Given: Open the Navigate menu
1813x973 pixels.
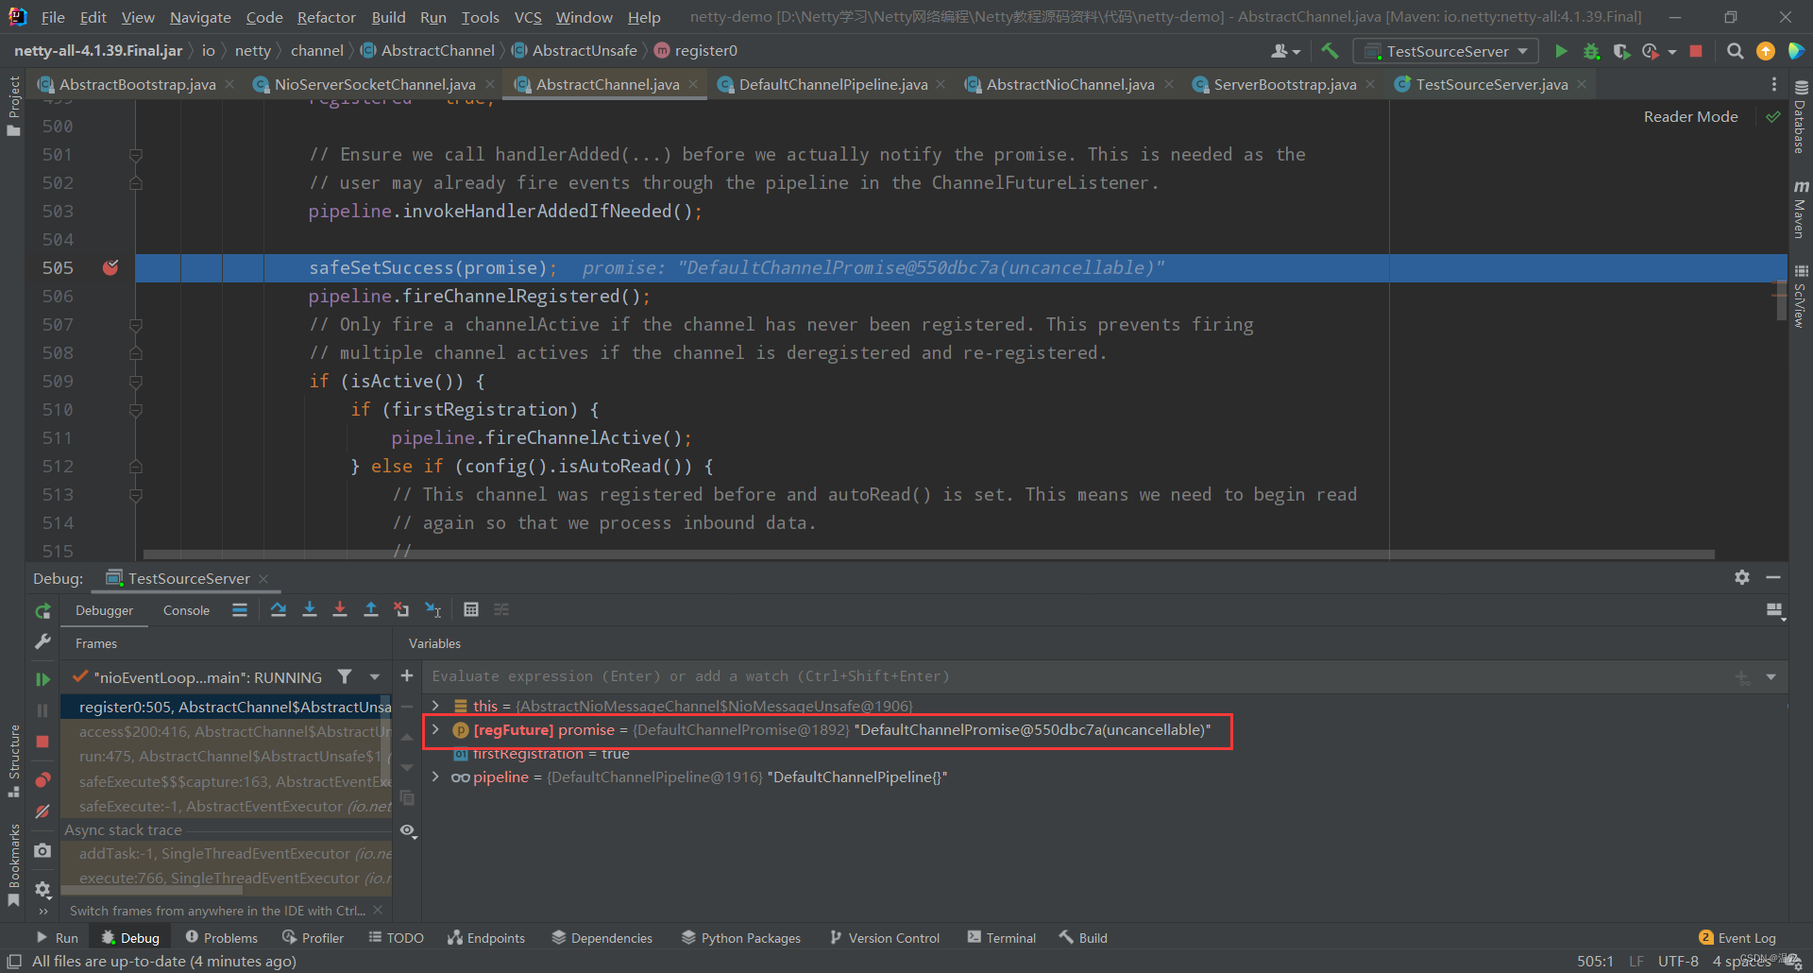Looking at the screenshot, I should tap(200, 17).
